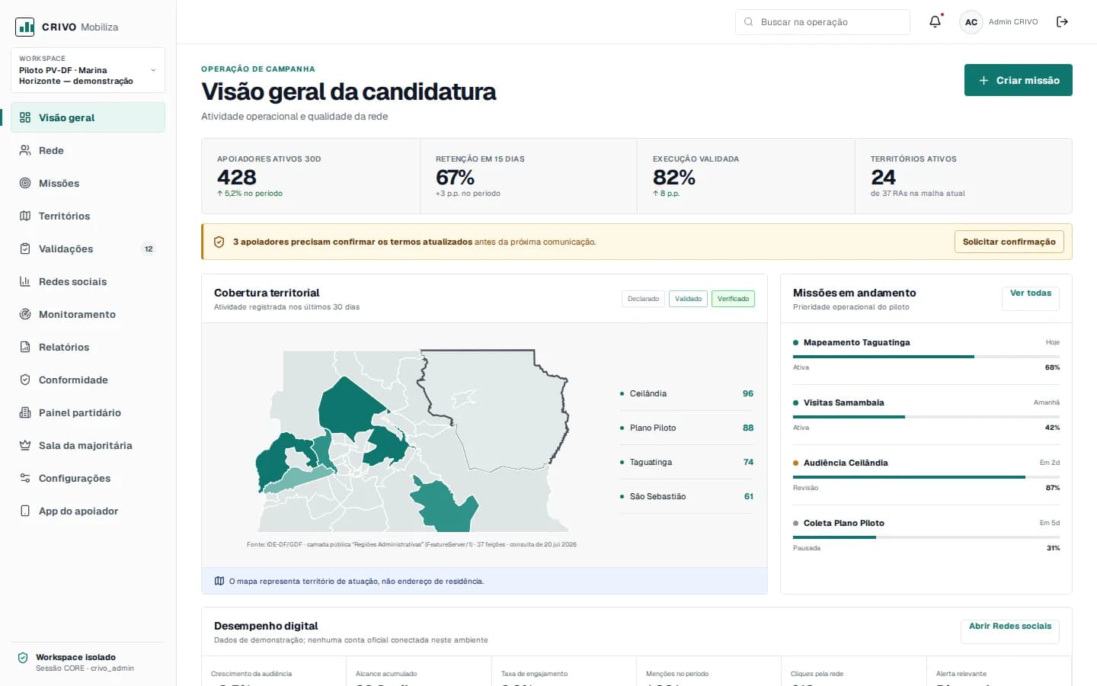Click the Execução validada value 82%
1097x686 pixels.
[674, 177]
